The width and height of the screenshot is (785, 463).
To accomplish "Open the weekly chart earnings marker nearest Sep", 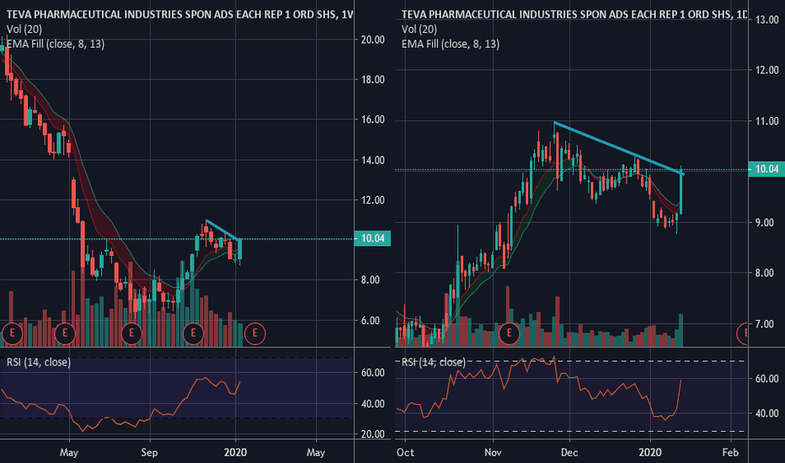I will point(131,333).
